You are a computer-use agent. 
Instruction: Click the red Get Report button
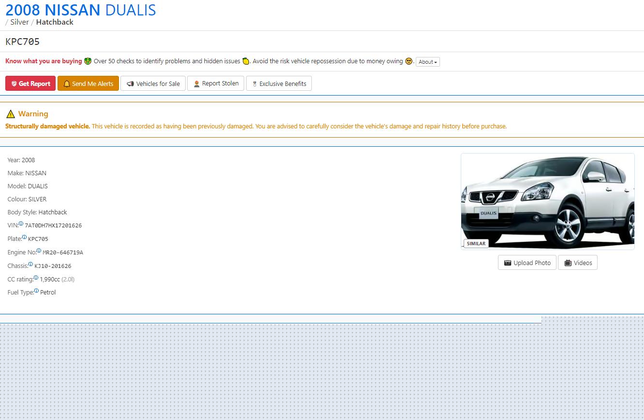coord(30,84)
